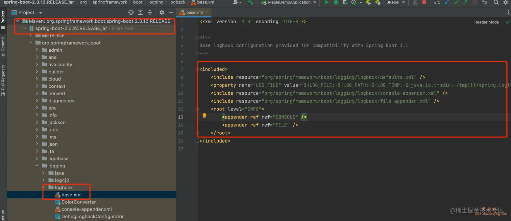Open IDE settings gear in top toolbar
The height and width of the screenshot is (221, 511).
[x=506, y=2]
